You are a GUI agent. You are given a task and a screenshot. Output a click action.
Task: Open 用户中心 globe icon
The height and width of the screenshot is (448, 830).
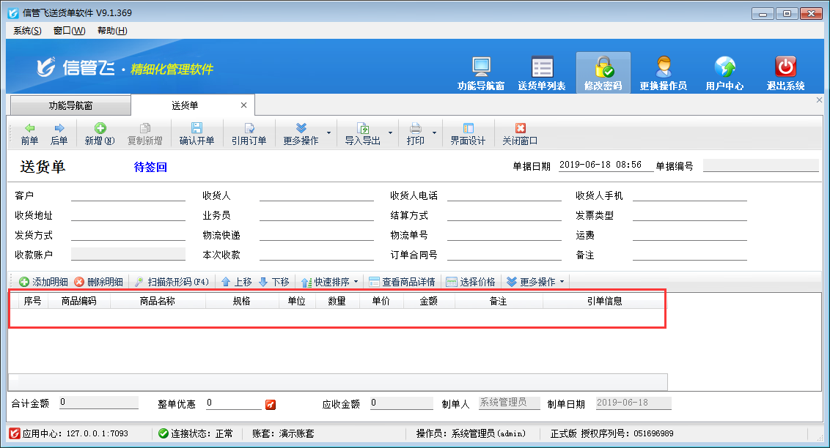pyautogui.click(x=724, y=67)
